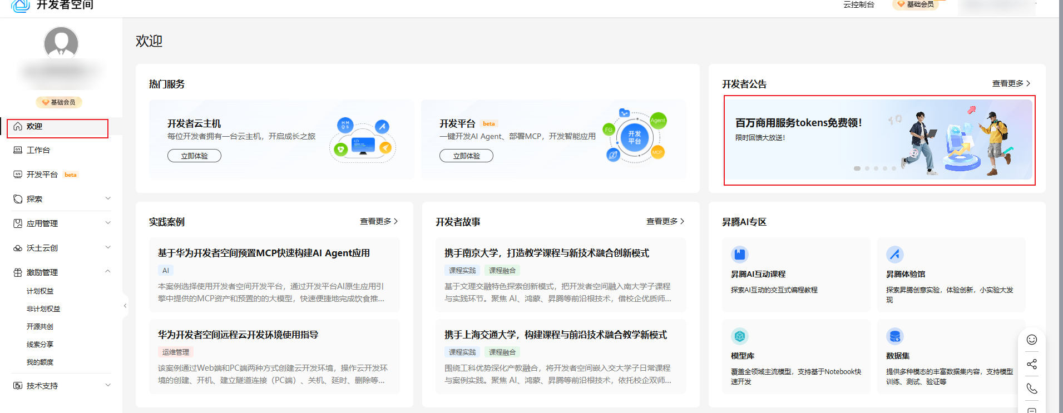Open 线索分享 submenu item

[40, 345]
